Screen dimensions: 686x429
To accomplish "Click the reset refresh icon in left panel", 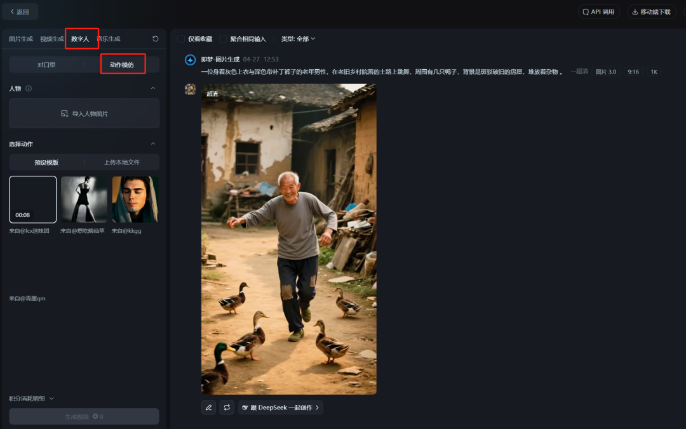I will tap(156, 39).
